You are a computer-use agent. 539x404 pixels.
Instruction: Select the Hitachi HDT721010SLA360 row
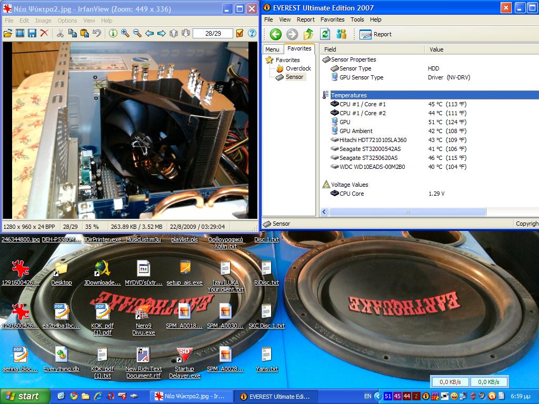(x=431, y=140)
